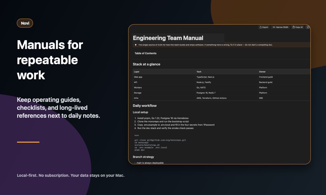Click the Local-first. No subscription tagline
Screen dimensions: 326x195
tap(71, 176)
